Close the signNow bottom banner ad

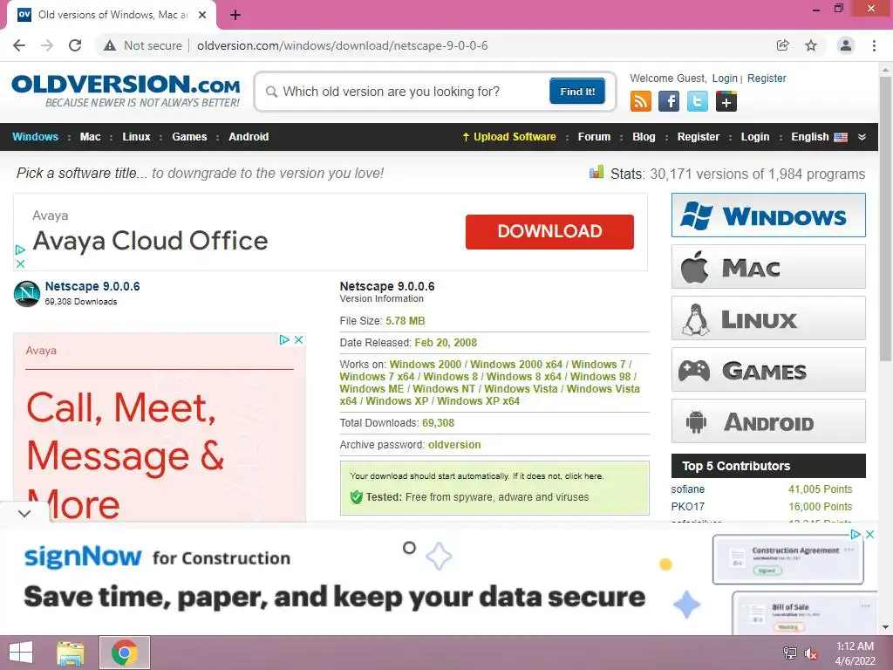tap(870, 535)
